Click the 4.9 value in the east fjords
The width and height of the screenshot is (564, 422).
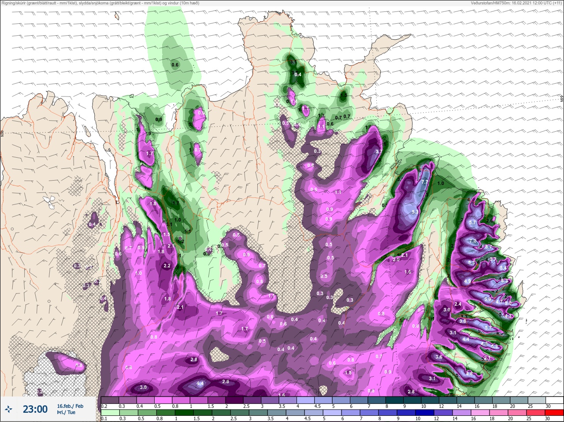tap(468, 281)
